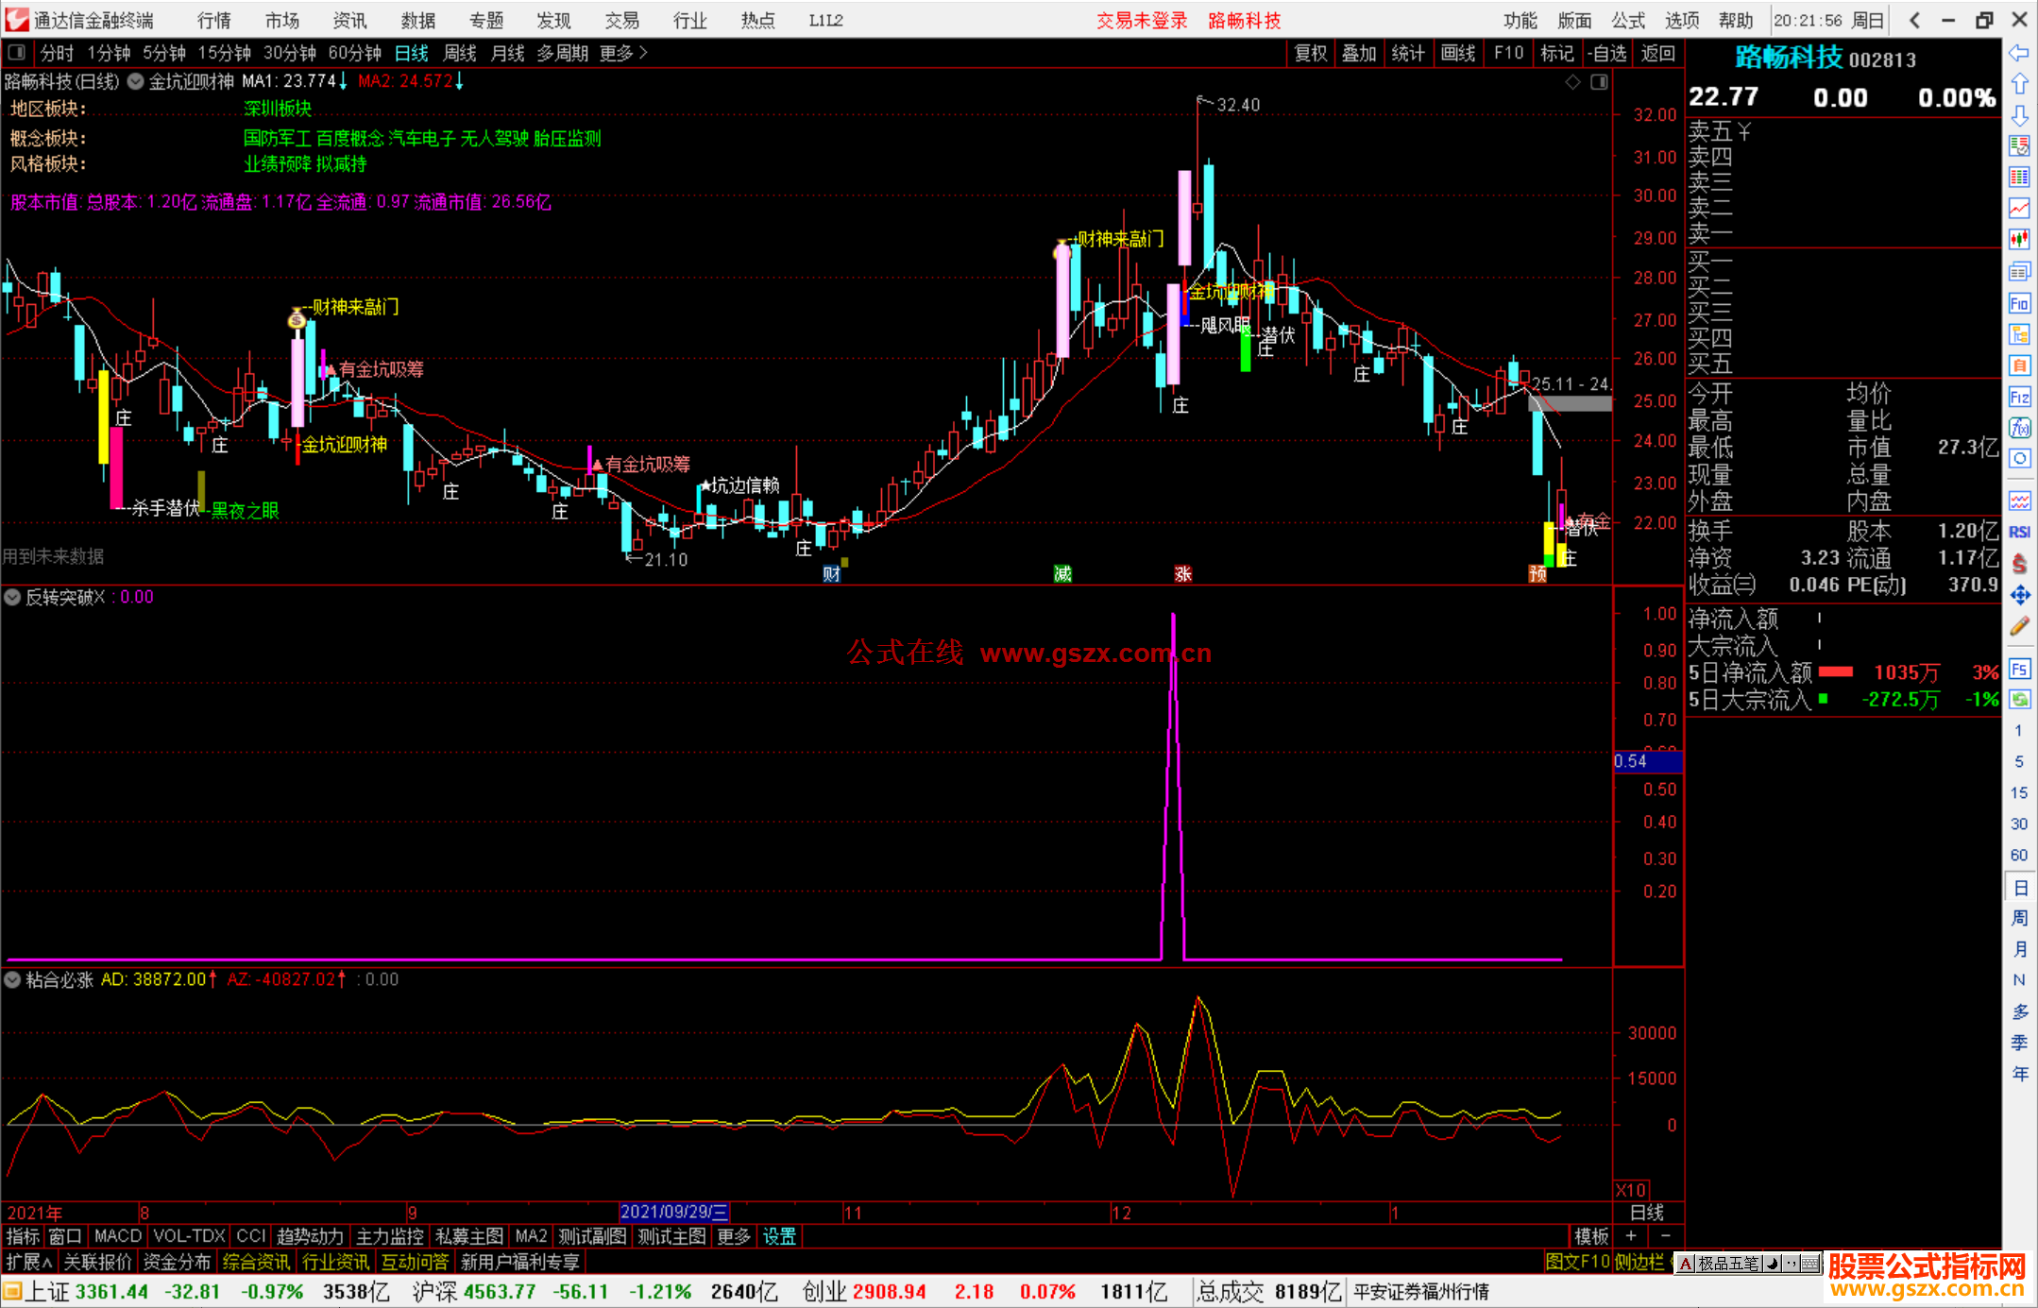Image resolution: width=2038 pixels, height=1308 pixels.
Task: Open the 更多 indicators list at bottom tabs
Action: pyautogui.click(x=734, y=1236)
